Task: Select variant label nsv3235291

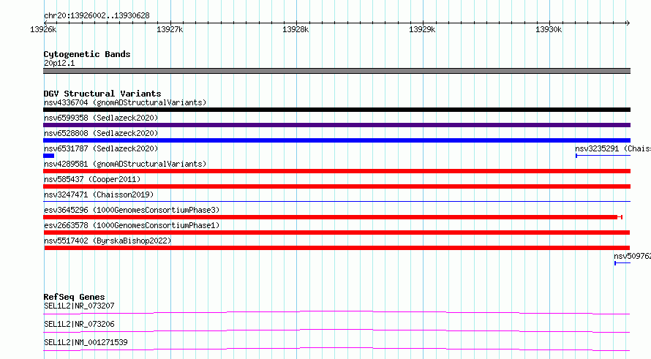Action: tap(613, 148)
